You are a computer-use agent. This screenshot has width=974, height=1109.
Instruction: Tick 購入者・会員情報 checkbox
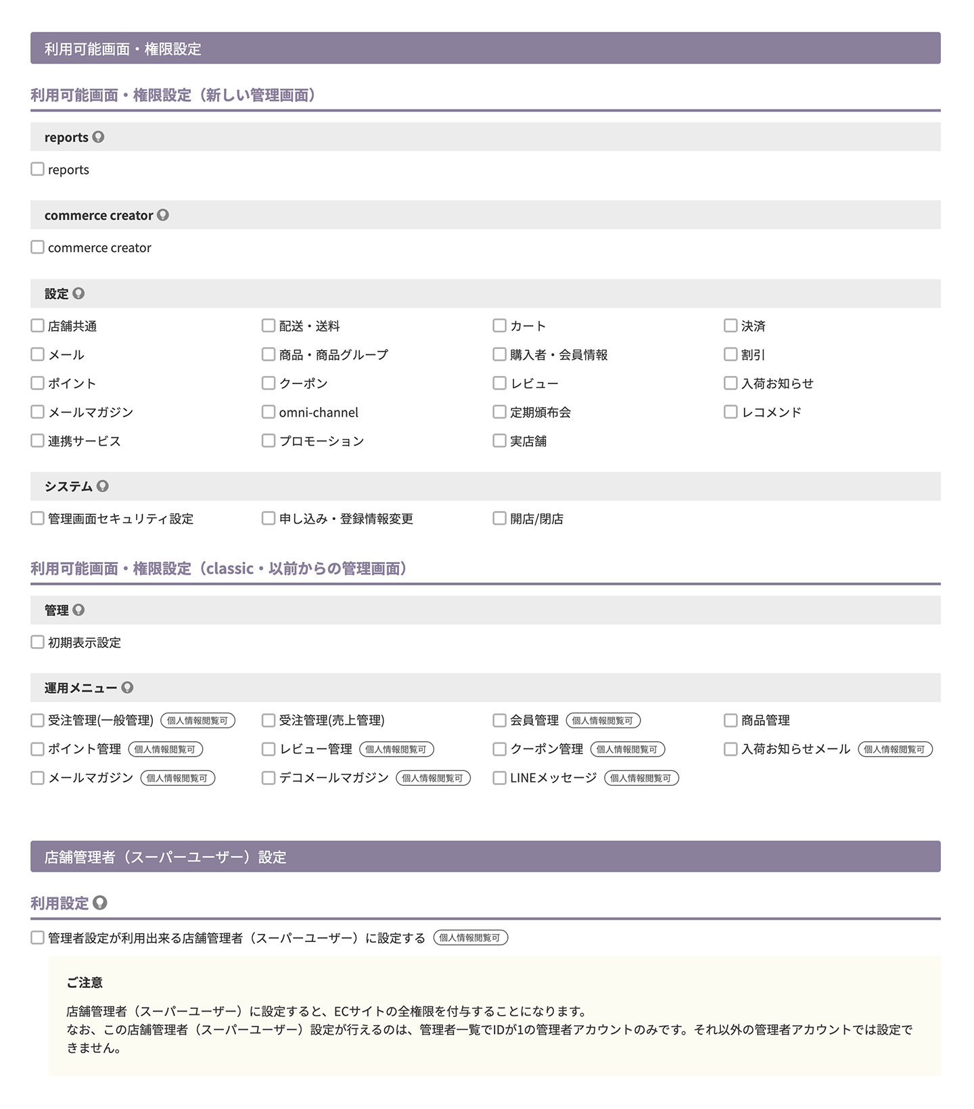coord(500,354)
